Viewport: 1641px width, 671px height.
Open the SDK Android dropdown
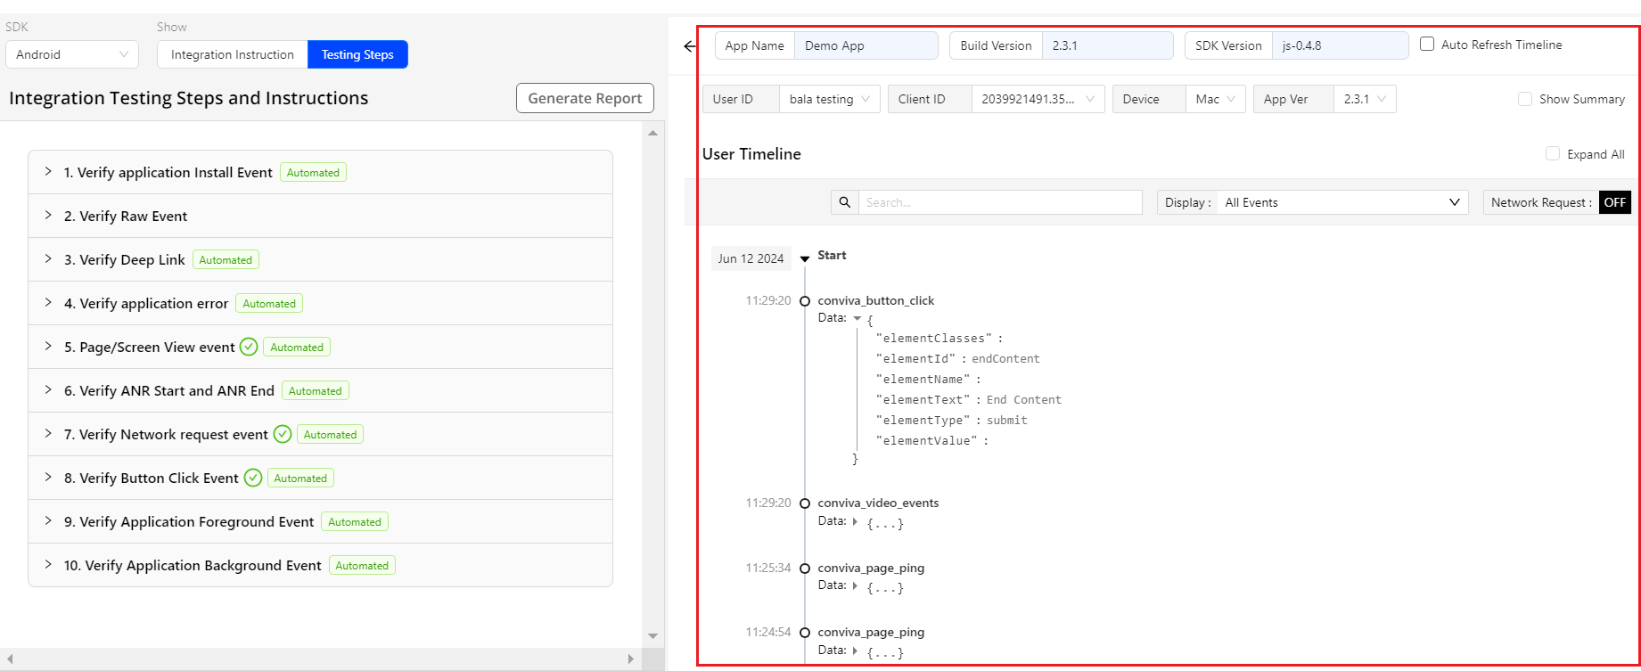[x=72, y=54]
